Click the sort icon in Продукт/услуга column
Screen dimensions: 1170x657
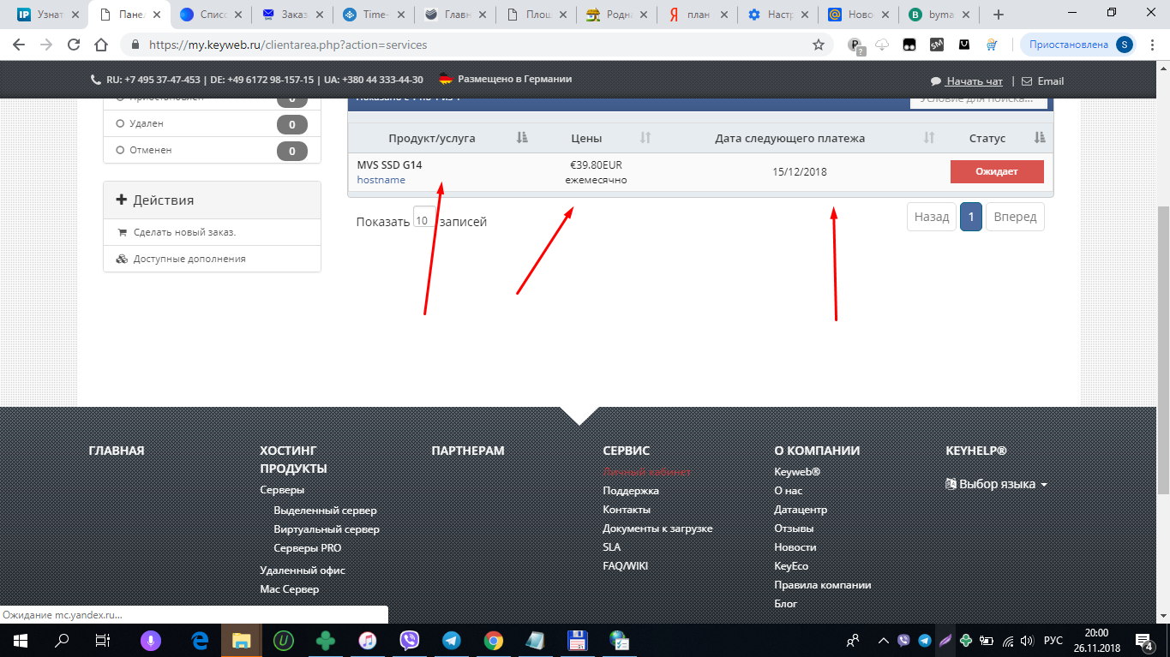point(522,138)
